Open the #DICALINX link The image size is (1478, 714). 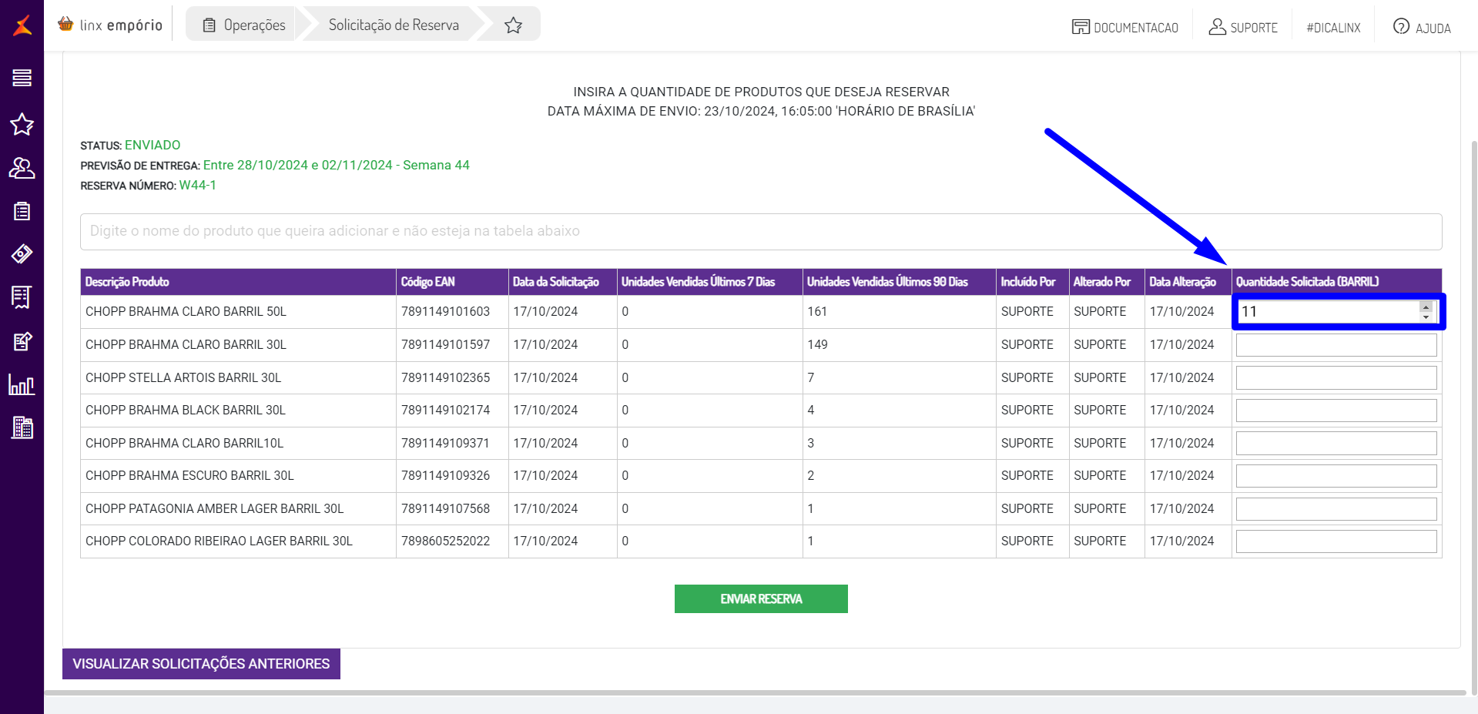coord(1333,28)
